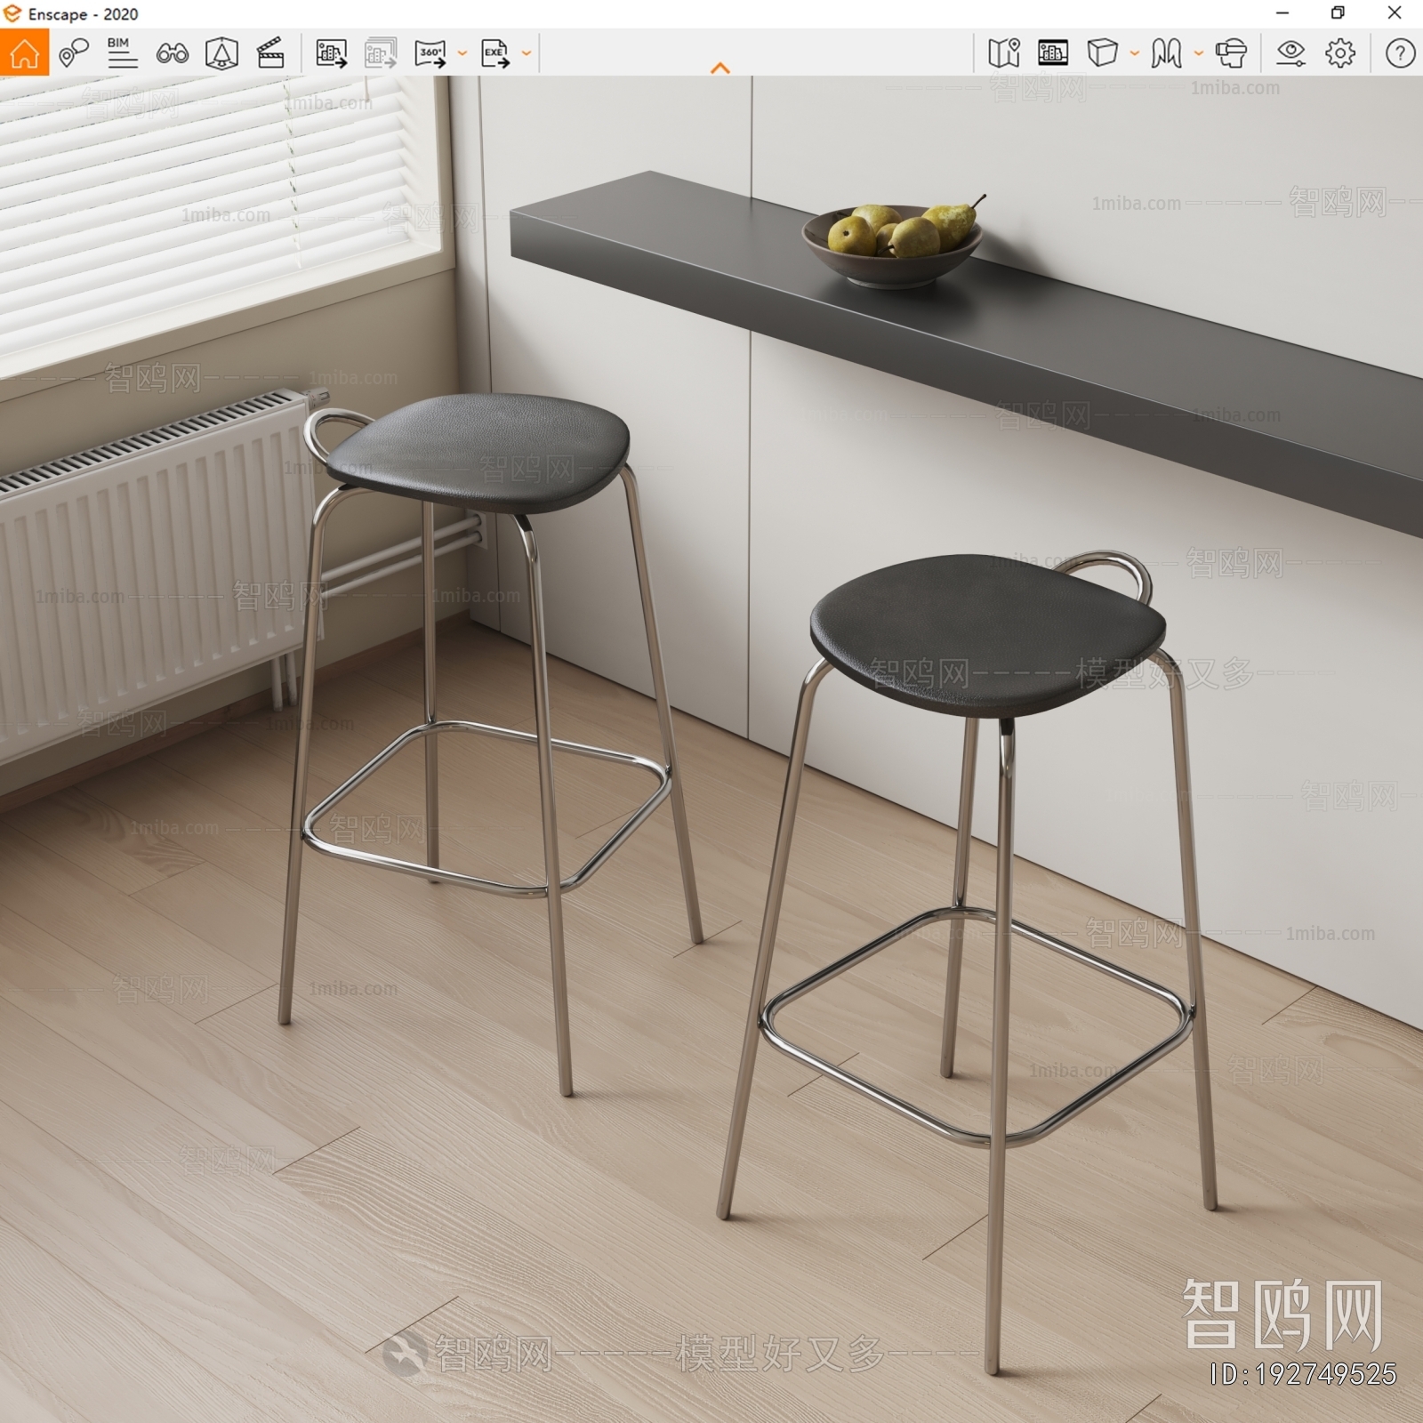Click the orange Home button
Image resolution: width=1423 pixels, height=1423 pixels.
(x=24, y=53)
